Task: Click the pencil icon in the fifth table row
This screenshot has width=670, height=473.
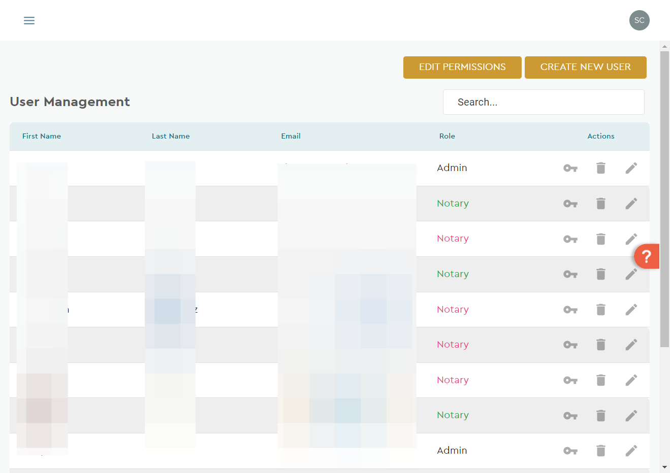Action: pos(631,310)
